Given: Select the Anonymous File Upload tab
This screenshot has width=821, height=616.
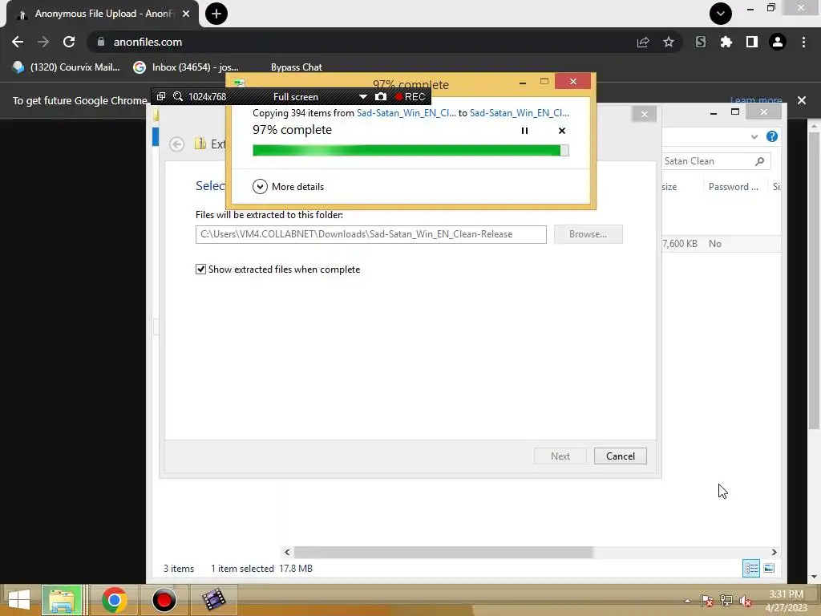Looking at the screenshot, I should click(x=102, y=14).
